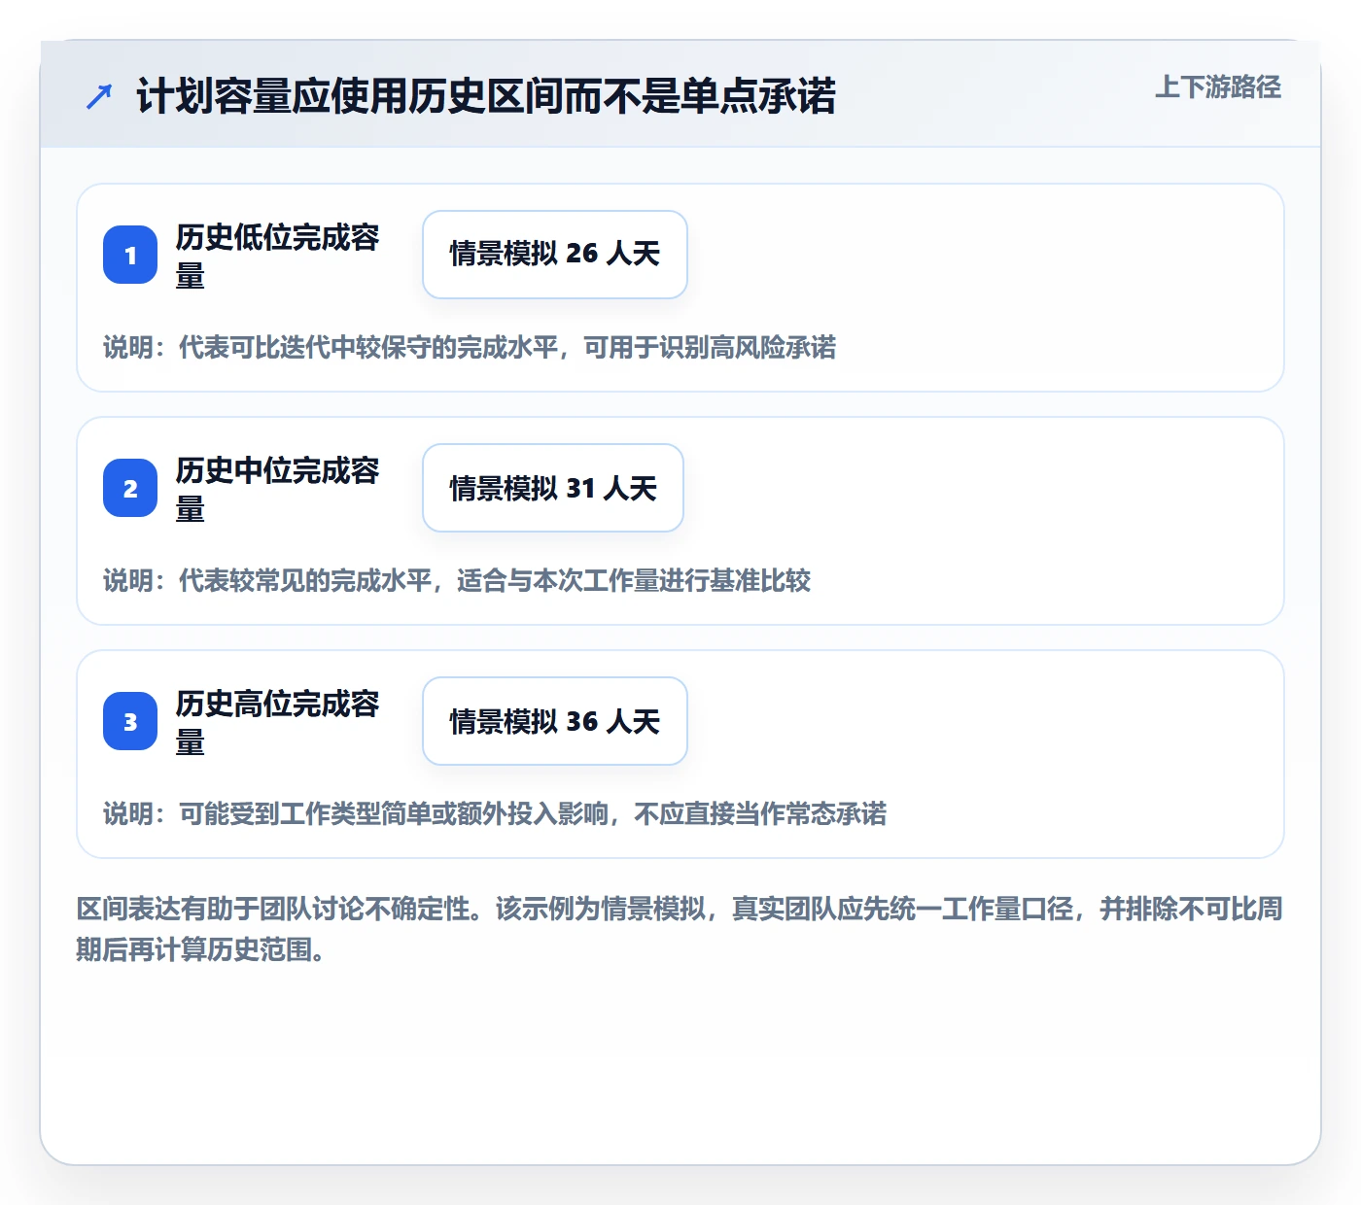Click the 情景模拟 36 人天 pill

coord(555,721)
